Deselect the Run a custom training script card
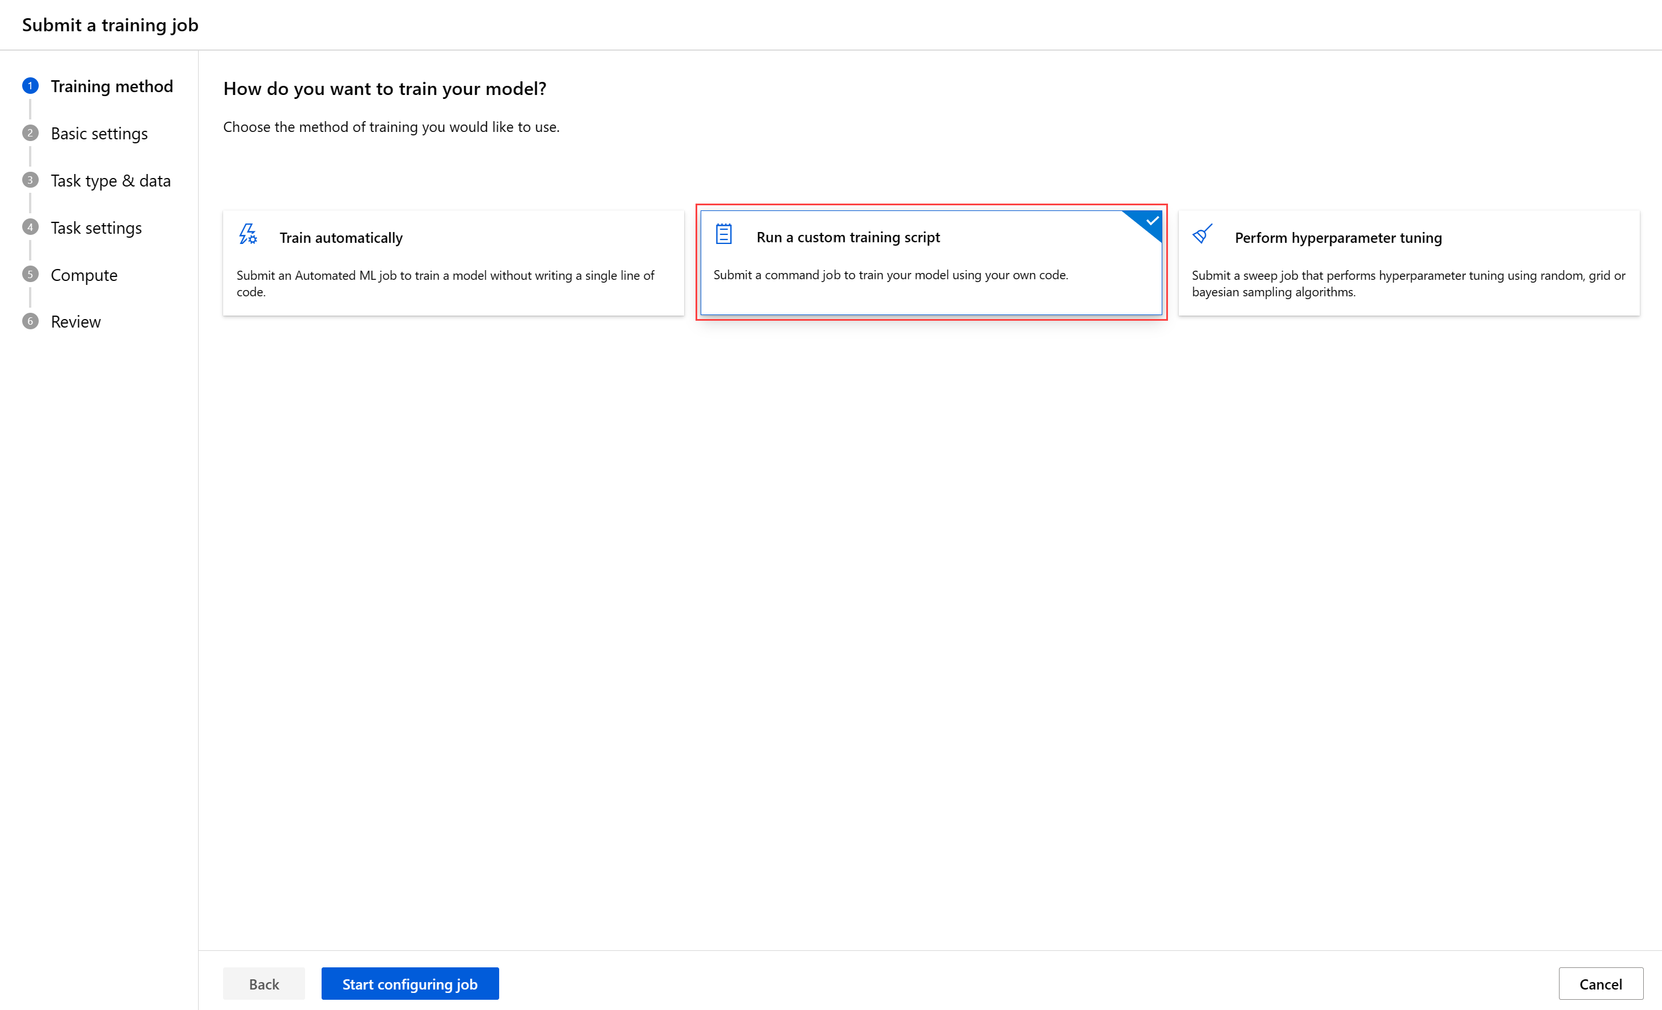1662x1010 pixels. click(931, 263)
